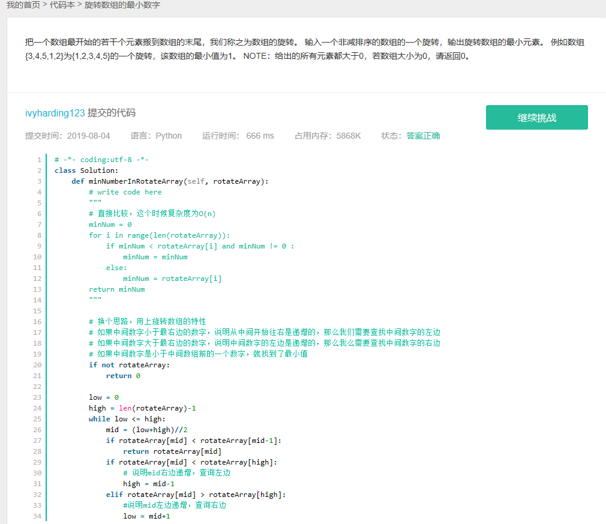Click the class Solution line
This screenshot has width=606, height=524.
[x=86, y=170]
